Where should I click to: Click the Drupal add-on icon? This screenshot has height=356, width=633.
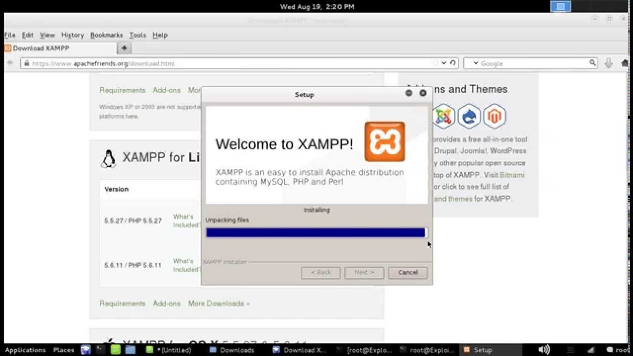[469, 116]
